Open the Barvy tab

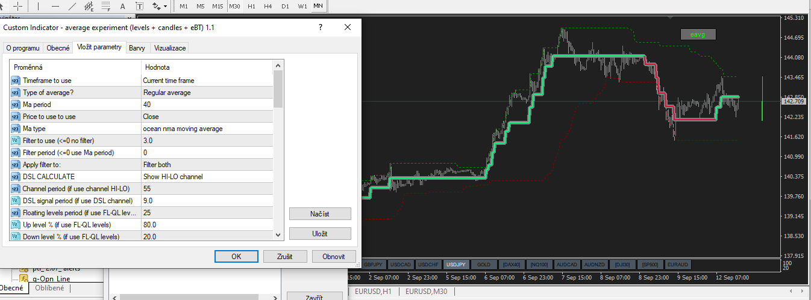(x=137, y=48)
